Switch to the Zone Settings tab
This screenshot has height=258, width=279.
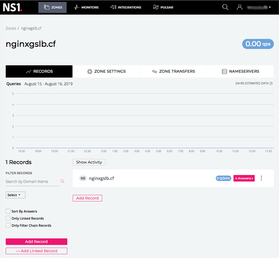[x=106, y=71]
